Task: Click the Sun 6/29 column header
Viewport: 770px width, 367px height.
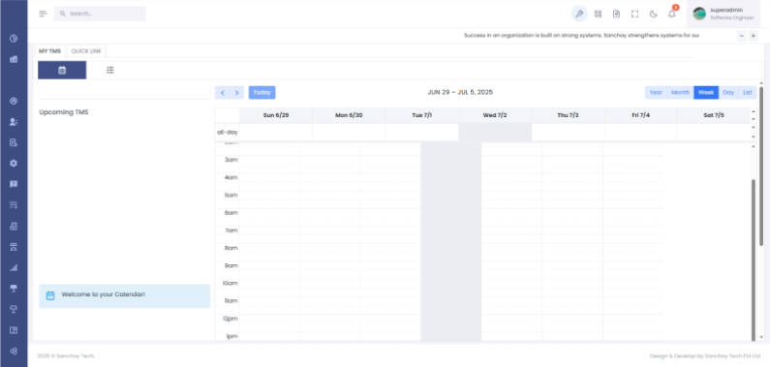Action: (276, 115)
